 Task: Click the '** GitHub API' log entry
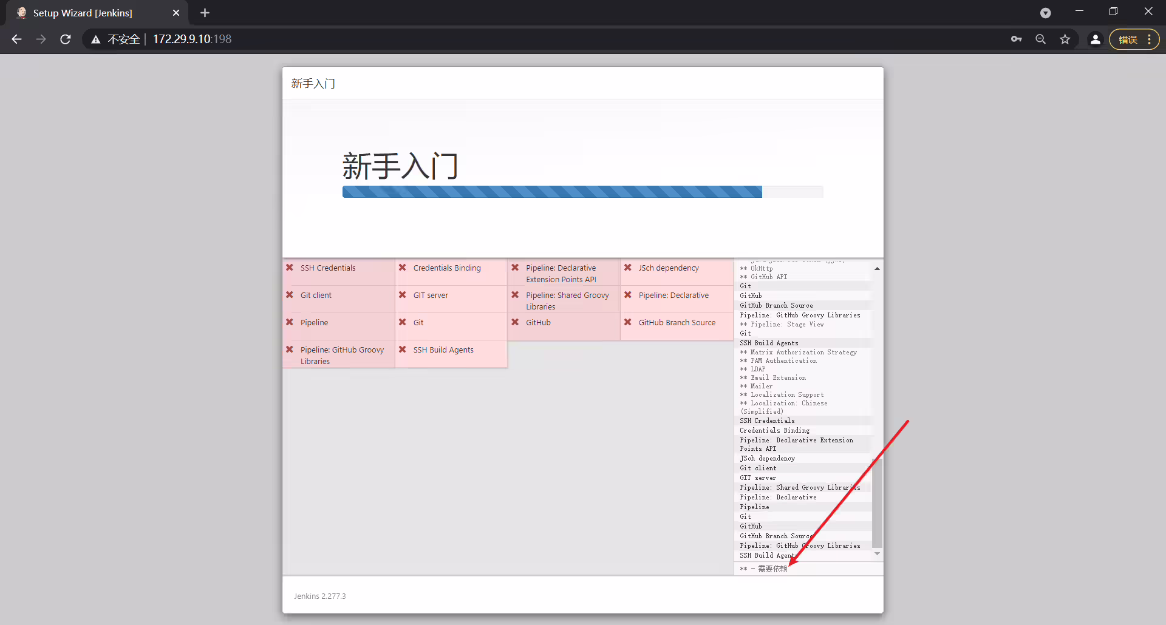point(763,277)
